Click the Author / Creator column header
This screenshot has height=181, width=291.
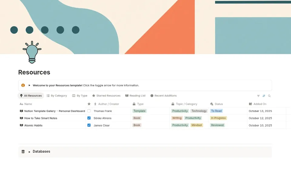(x=106, y=104)
